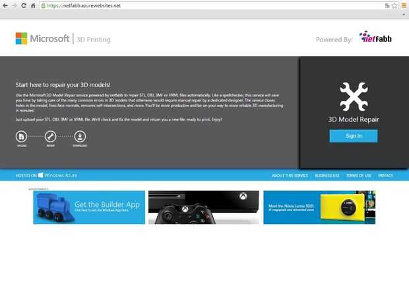Click the 3D Printing header label

pyautogui.click(x=94, y=40)
